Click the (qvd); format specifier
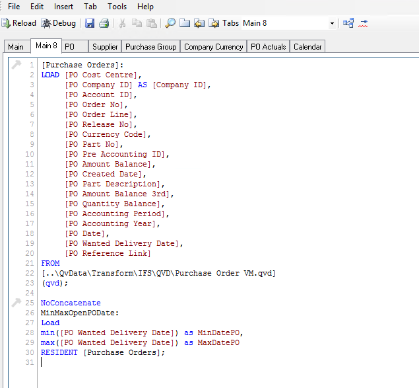The width and height of the screenshot is (419, 388). click(x=55, y=283)
